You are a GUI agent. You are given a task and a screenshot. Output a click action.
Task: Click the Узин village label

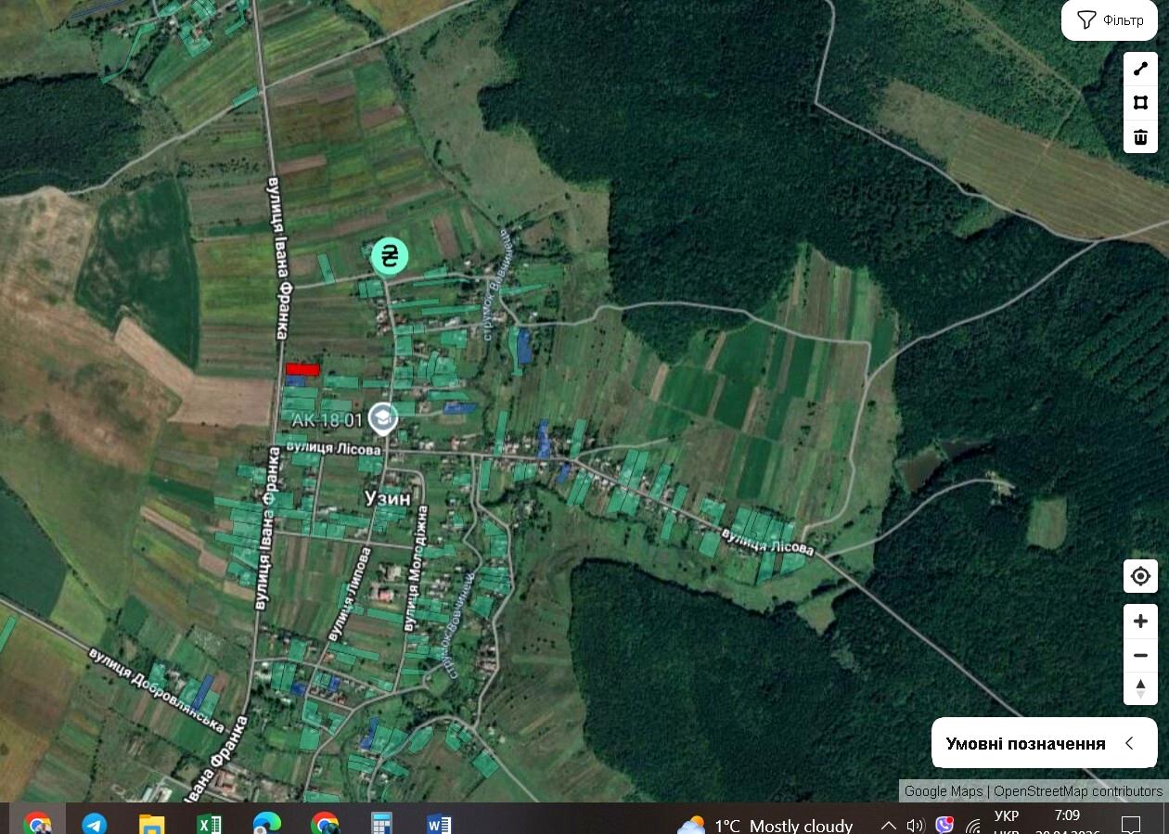389,498
